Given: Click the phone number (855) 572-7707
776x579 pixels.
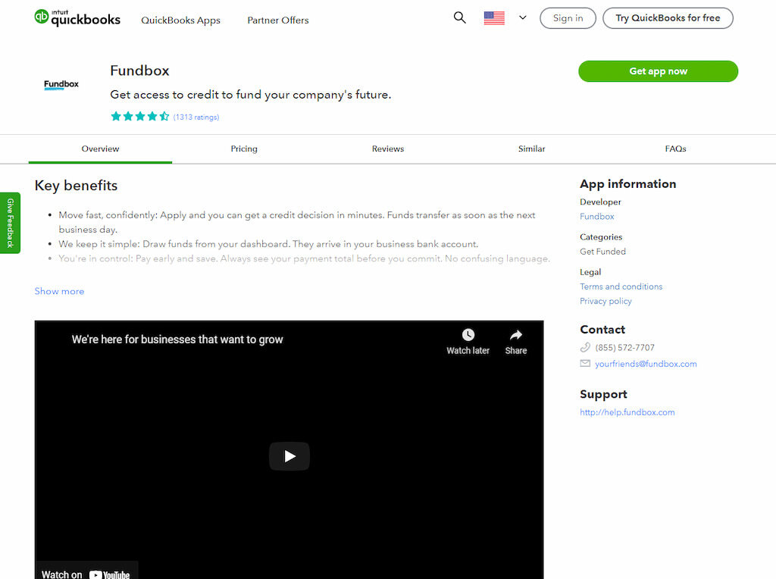Looking at the screenshot, I should [624, 347].
